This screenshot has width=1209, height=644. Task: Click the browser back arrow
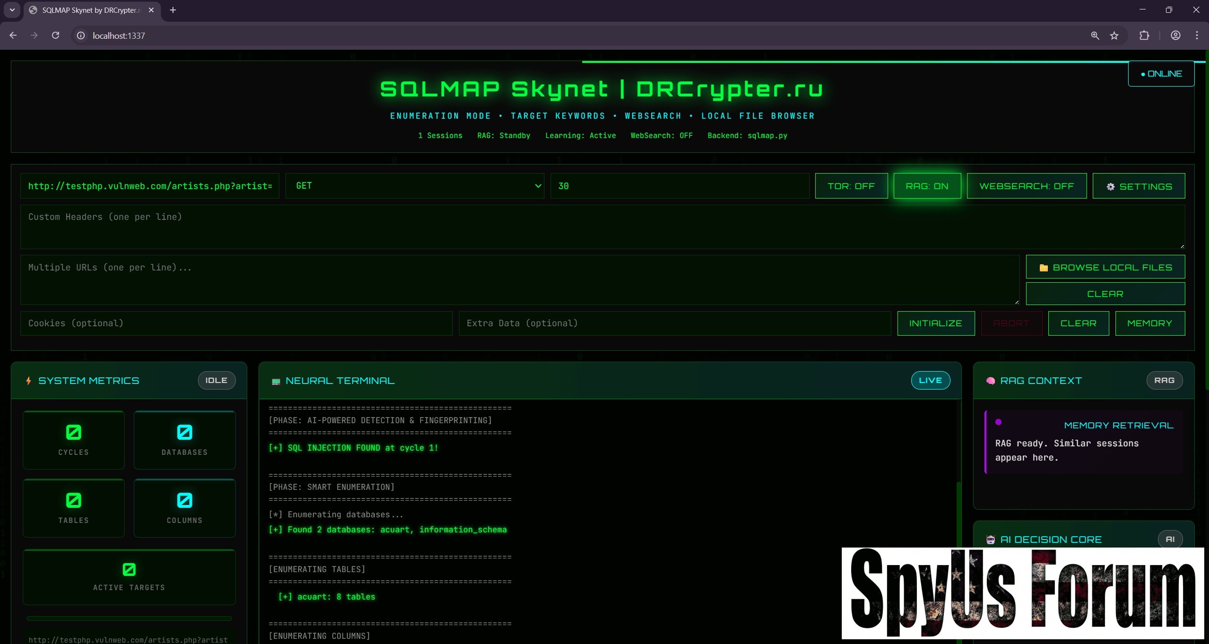(13, 35)
